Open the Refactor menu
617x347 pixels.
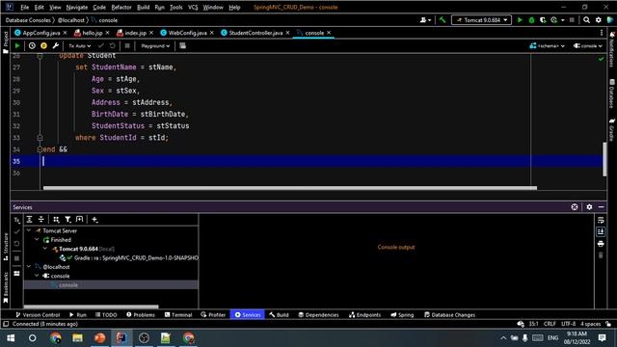tap(121, 7)
